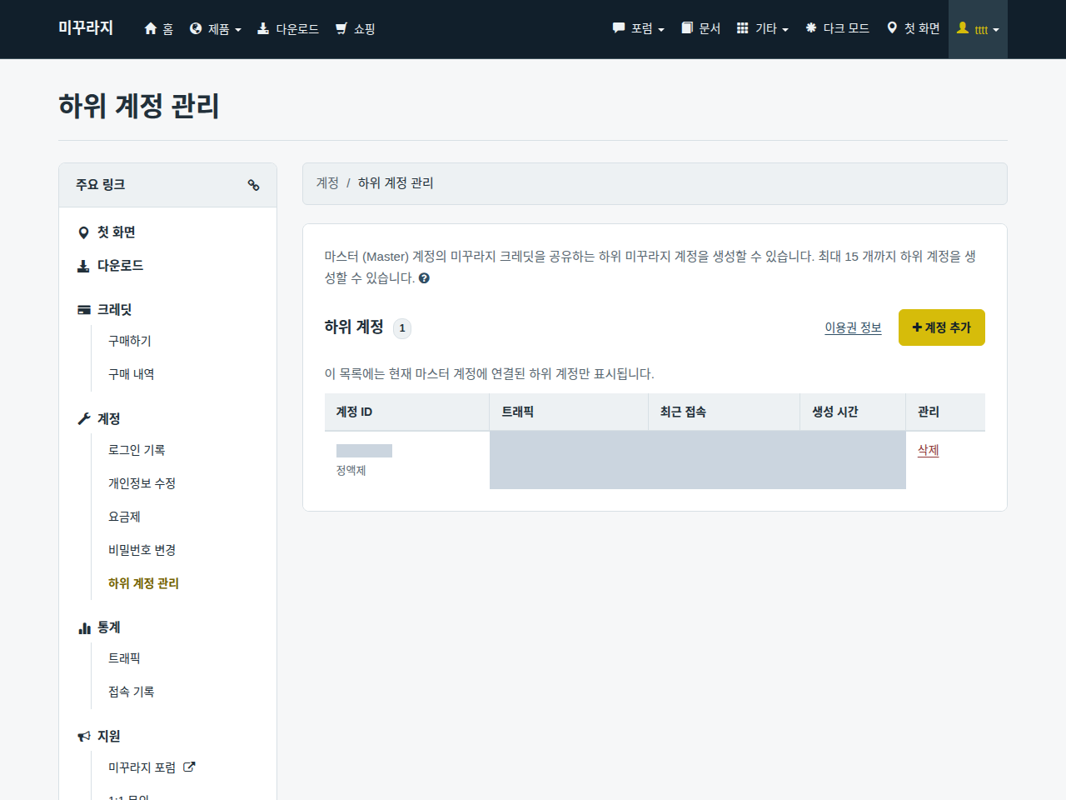This screenshot has height=800, width=1066.
Task: Click the 미꾸라지 brand logo
Action: [86, 27]
